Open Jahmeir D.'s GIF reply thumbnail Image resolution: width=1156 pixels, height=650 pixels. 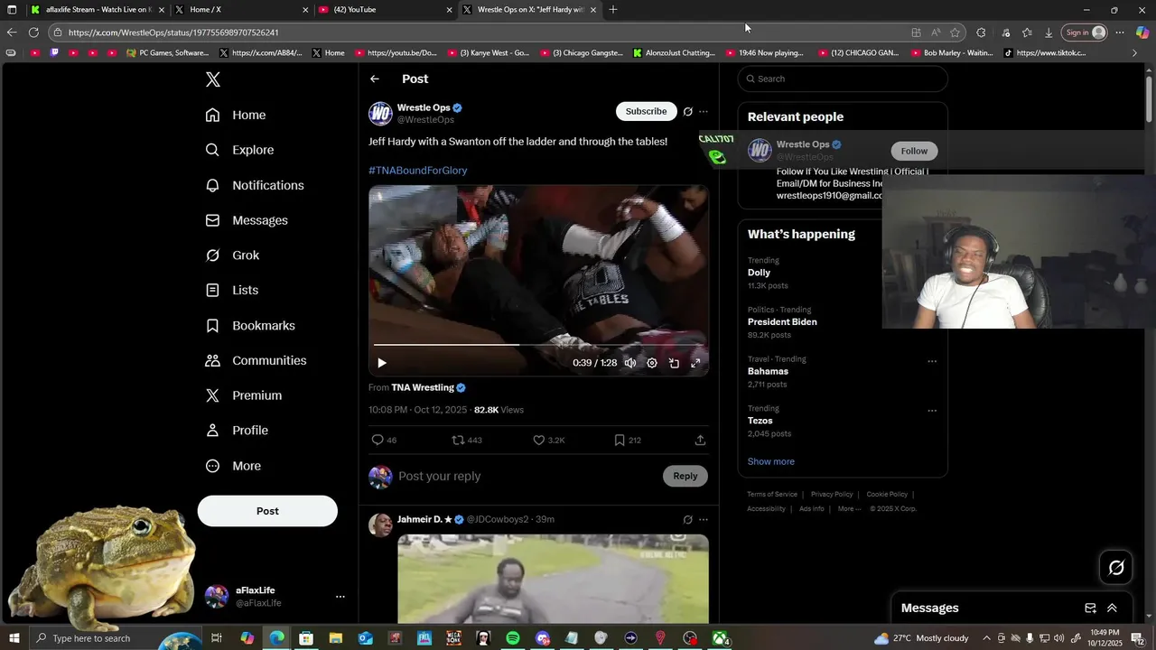[x=553, y=578]
